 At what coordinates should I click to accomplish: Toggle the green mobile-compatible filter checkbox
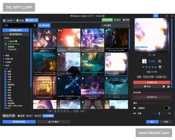pyautogui.click(x=6, y=44)
